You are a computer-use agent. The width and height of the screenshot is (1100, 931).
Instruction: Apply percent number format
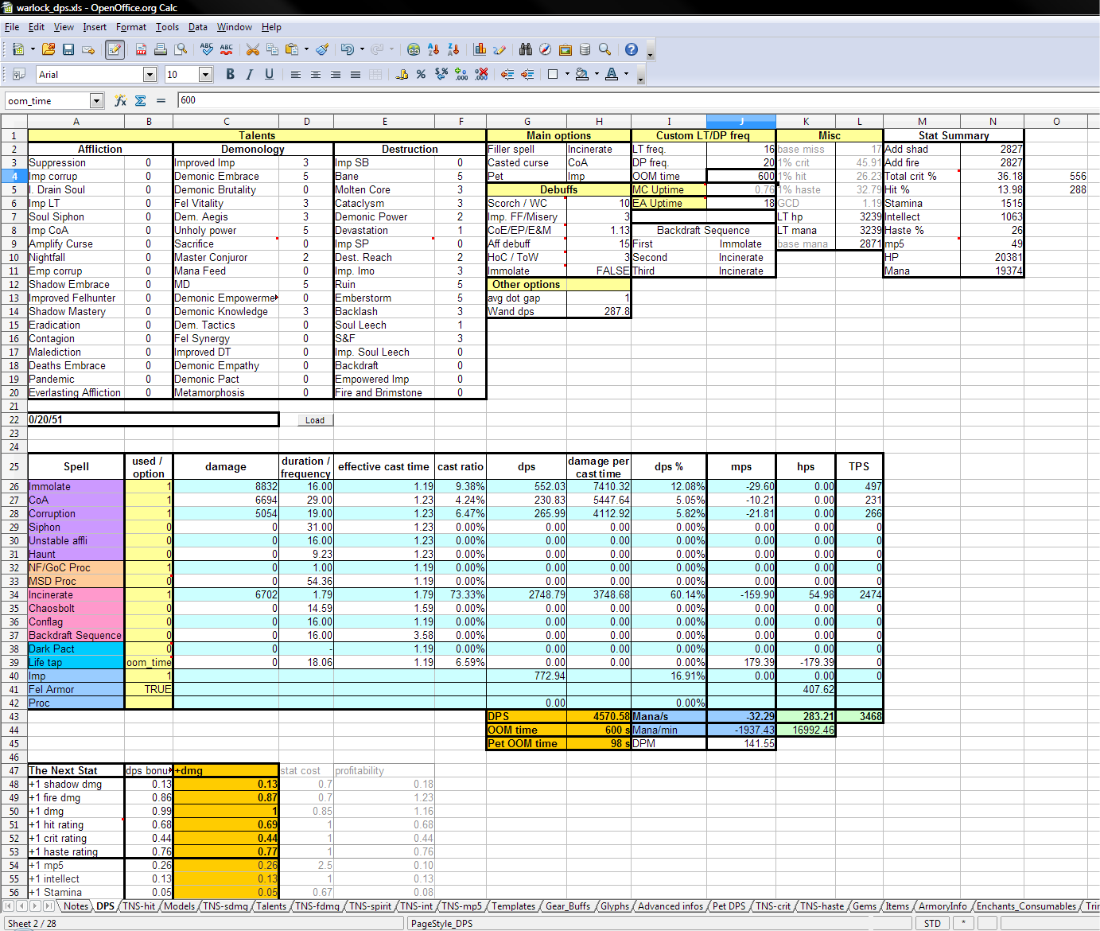click(x=421, y=75)
